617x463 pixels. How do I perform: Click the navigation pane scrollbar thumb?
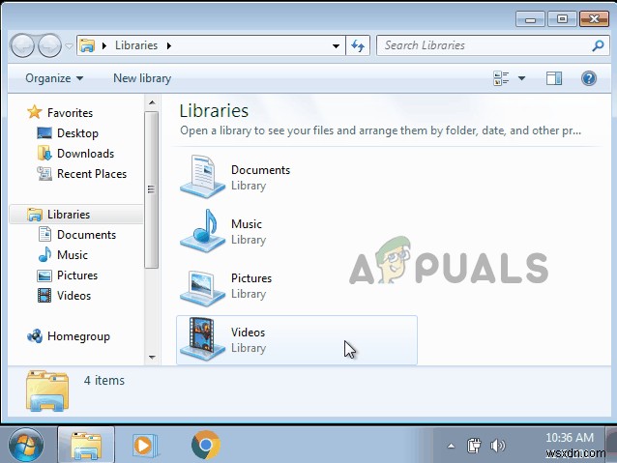point(151,189)
